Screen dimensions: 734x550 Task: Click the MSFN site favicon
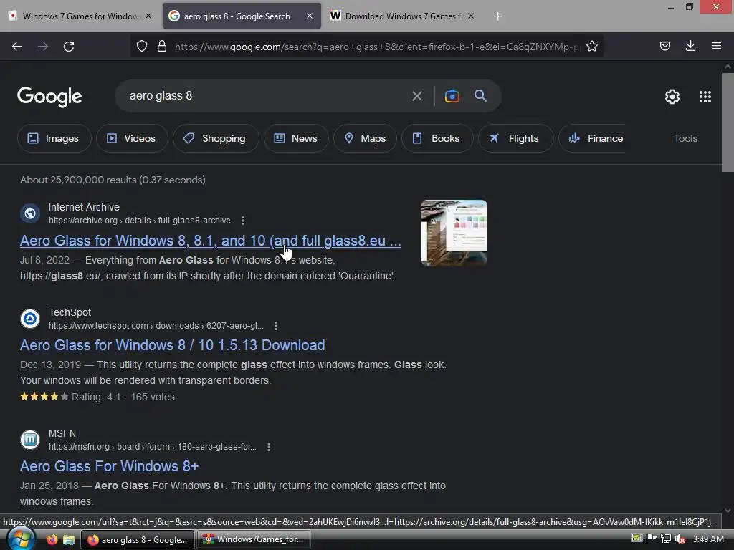(30, 440)
